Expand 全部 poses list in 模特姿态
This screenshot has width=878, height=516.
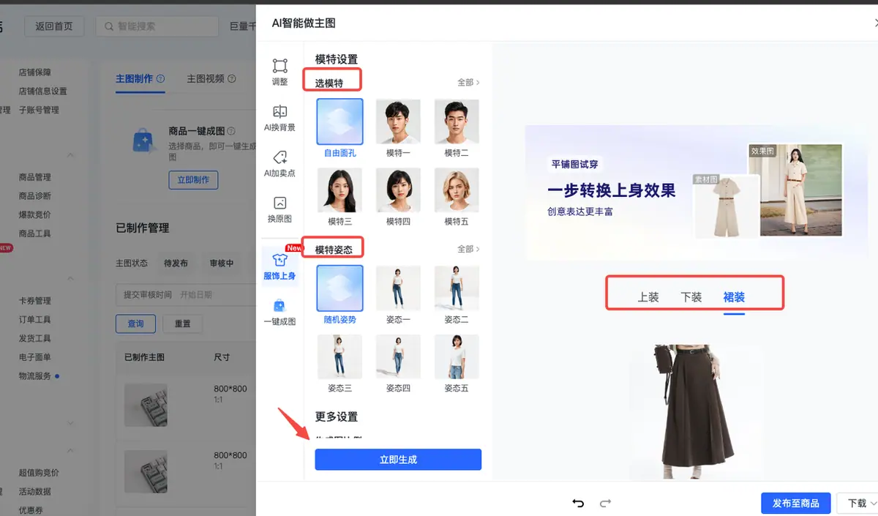pyautogui.click(x=468, y=249)
